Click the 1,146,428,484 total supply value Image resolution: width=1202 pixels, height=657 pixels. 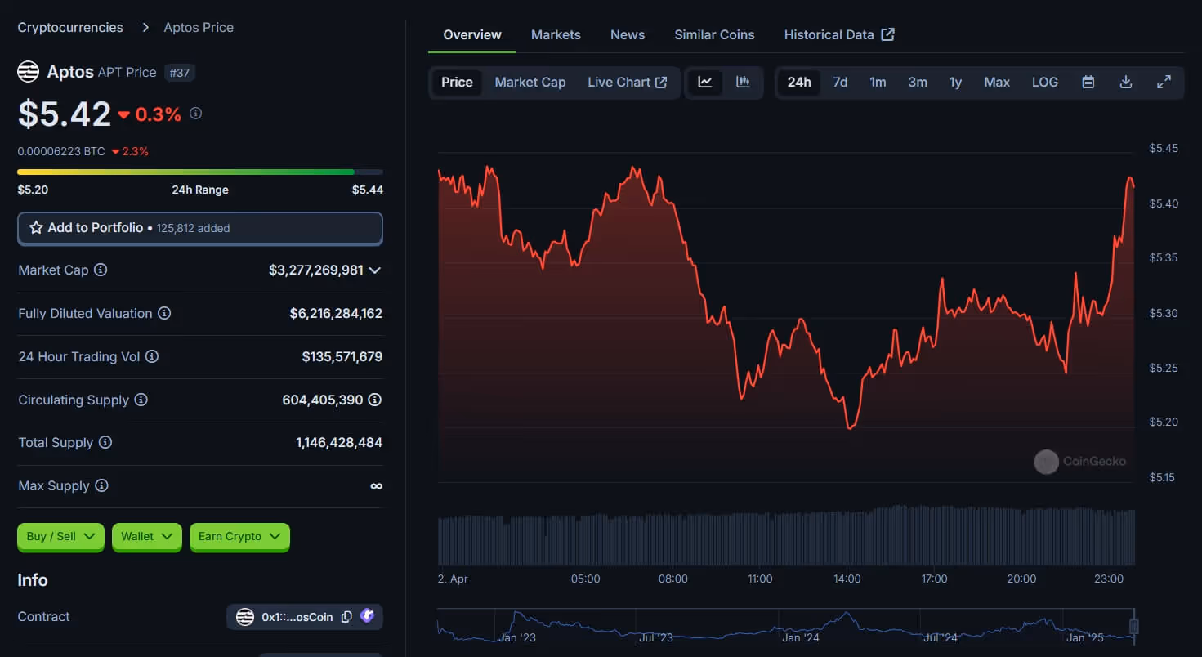click(x=339, y=442)
